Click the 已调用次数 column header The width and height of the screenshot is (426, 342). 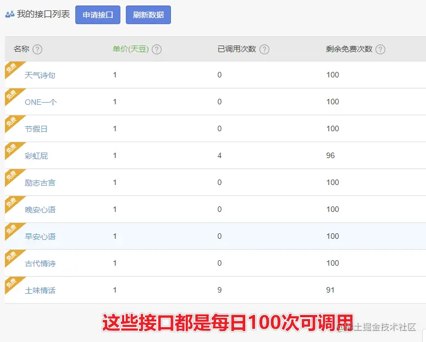click(x=237, y=49)
